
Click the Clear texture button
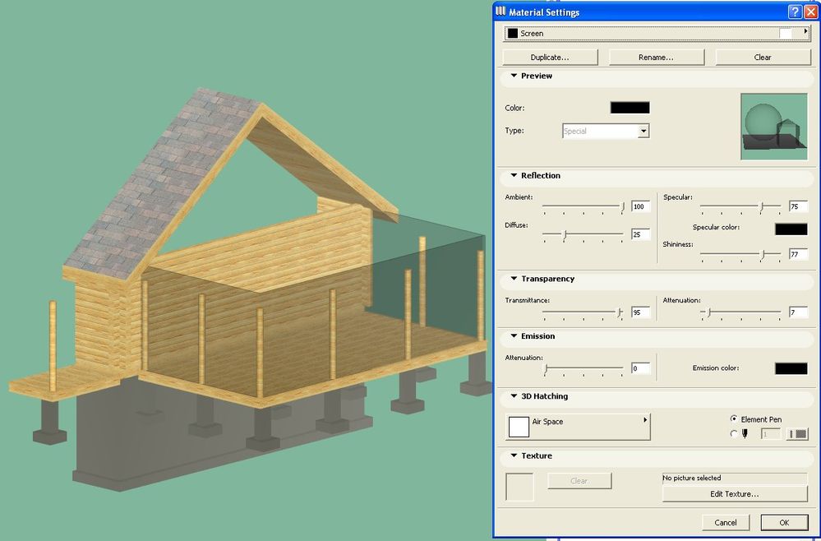579,481
